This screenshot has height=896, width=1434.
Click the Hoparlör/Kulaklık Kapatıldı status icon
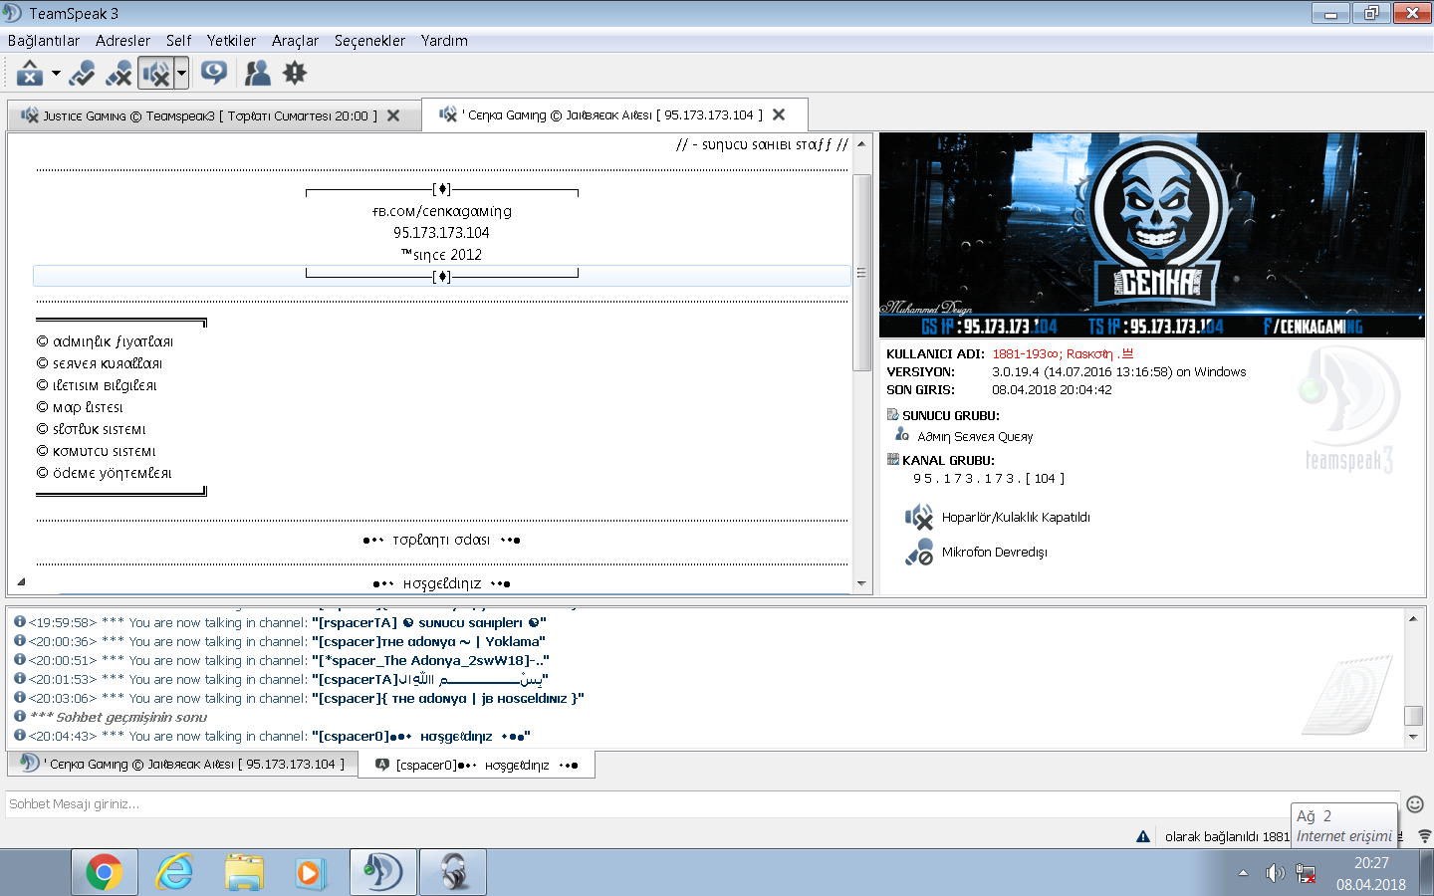(918, 517)
